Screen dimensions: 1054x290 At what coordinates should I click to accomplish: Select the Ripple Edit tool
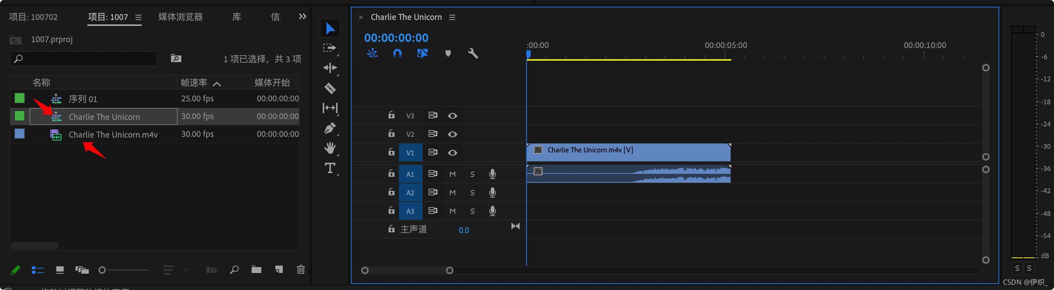(330, 68)
